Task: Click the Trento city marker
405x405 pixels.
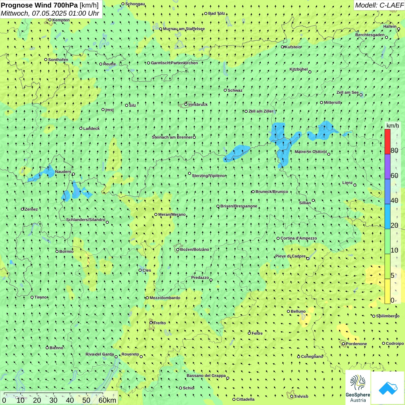Action: [x=151, y=323]
